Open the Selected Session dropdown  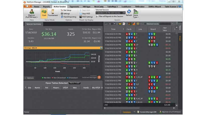124,13
